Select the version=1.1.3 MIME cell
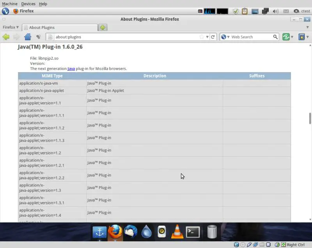The image size is (312, 248). [x=52, y=138]
